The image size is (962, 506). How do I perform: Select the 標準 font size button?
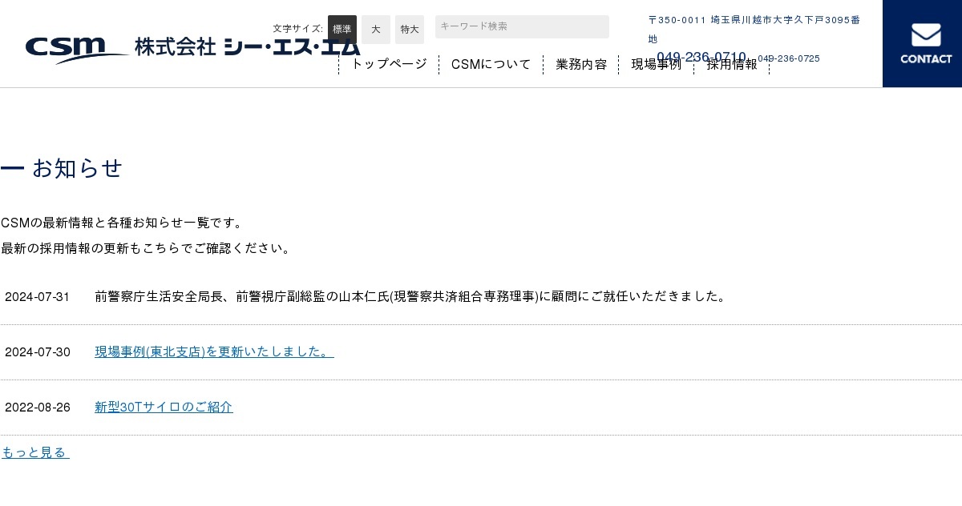342,30
